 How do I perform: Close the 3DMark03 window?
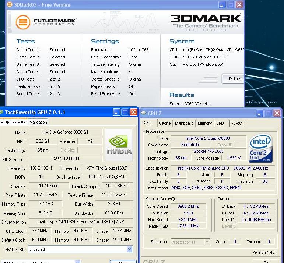coord(239,5)
